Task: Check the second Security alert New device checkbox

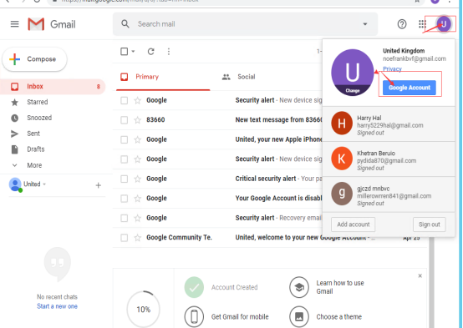Action: 124,159
